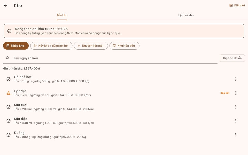Viewport: 248px width, 155px height.
Task: Focus the Tìm nguyên liệu search field
Action: tap(110, 58)
